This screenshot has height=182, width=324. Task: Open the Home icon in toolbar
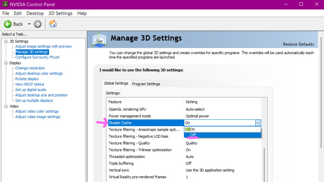(x=53, y=24)
